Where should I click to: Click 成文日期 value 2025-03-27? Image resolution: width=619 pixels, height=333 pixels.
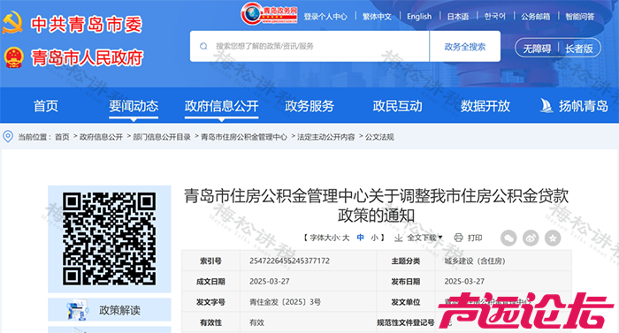pos(269,281)
